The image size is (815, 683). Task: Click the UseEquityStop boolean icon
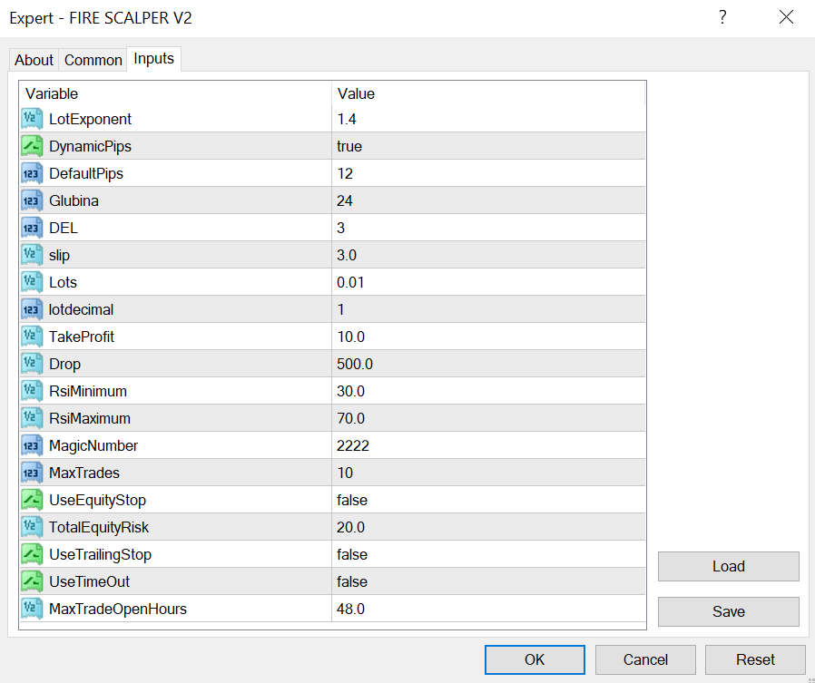33,500
